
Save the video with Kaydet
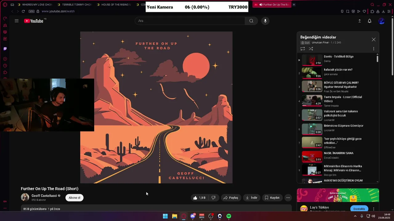272,198
